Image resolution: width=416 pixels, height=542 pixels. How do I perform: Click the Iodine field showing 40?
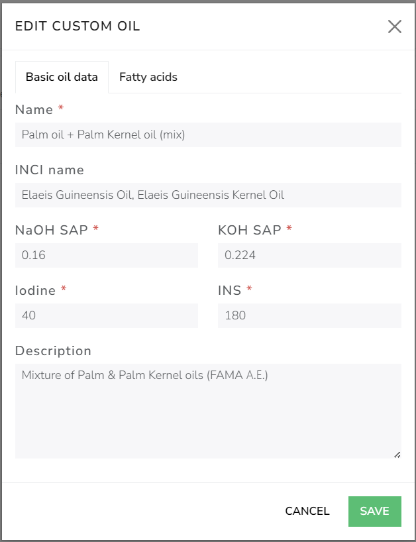coord(106,315)
